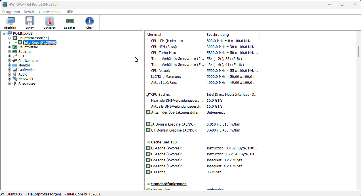
Task: Select the Grafikadapter tree label
Action: pyautogui.click(x=29, y=61)
